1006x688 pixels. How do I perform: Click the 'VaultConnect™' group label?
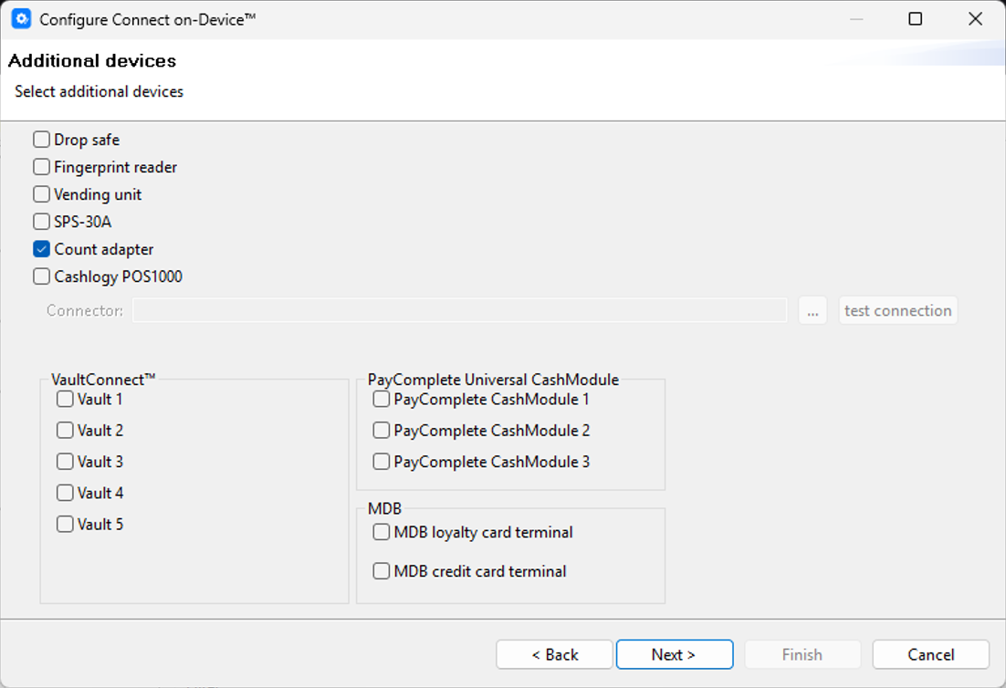[103, 380]
